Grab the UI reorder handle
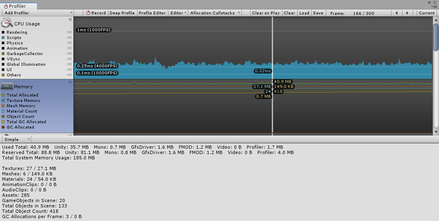 [70, 69]
